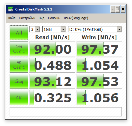Minimize the CrystalDiskMark window
The height and width of the screenshot is (126, 132).
click(x=112, y=9)
